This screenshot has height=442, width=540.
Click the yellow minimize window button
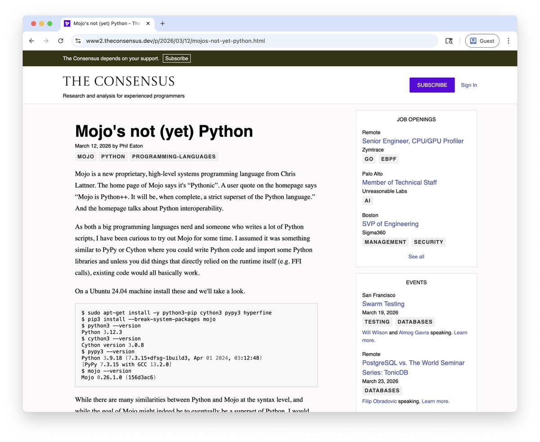tap(42, 23)
